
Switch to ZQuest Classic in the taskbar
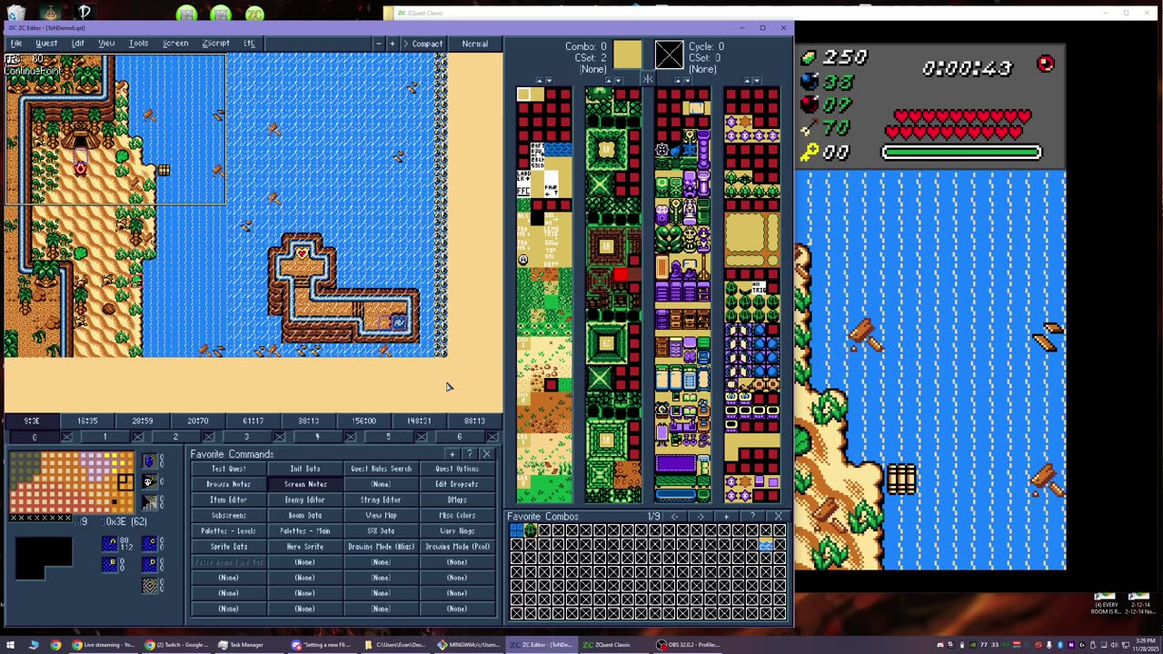(607, 645)
